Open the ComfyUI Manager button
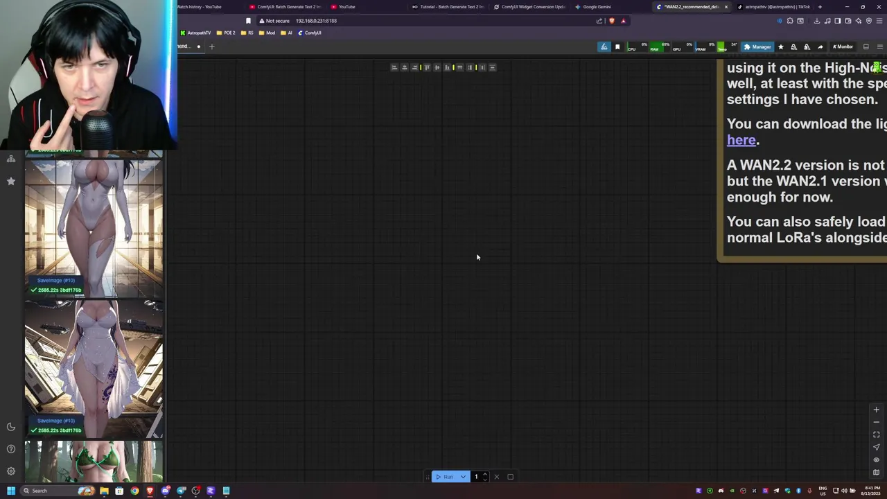 pyautogui.click(x=757, y=46)
